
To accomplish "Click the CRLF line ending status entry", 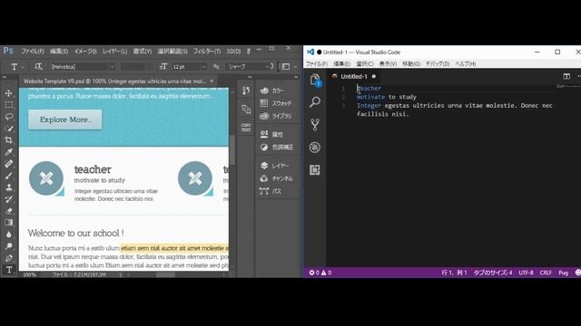I will [x=546, y=273].
